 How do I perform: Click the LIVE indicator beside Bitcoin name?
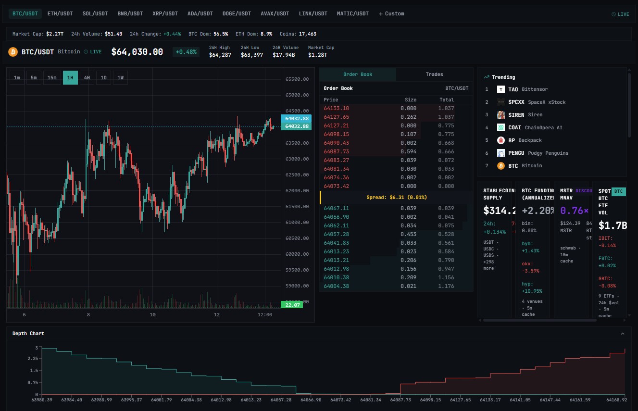click(93, 51)
